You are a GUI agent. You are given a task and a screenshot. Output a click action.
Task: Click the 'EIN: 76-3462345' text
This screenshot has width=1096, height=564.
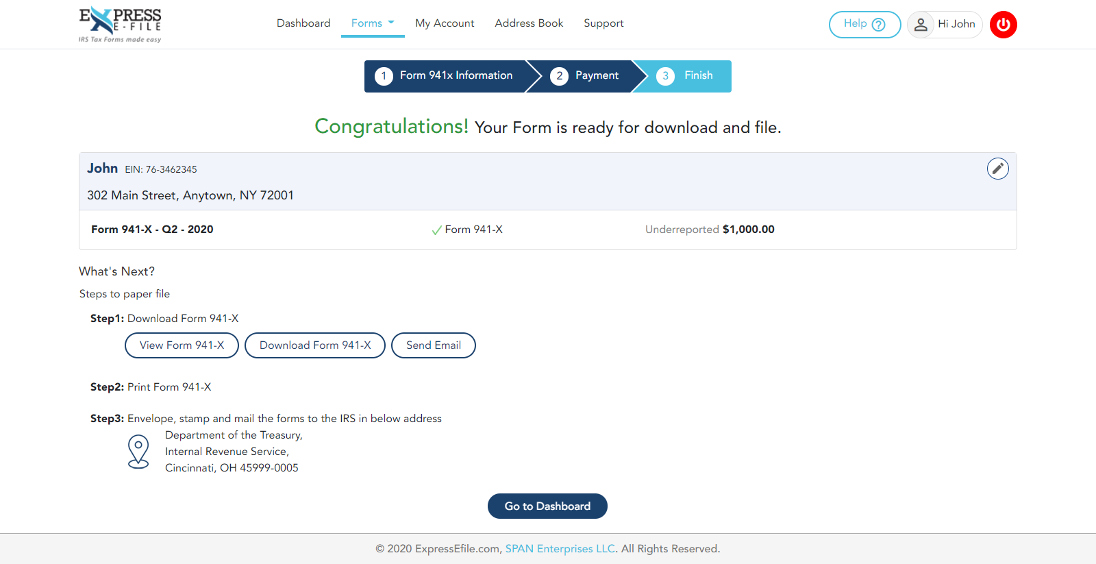161,169
